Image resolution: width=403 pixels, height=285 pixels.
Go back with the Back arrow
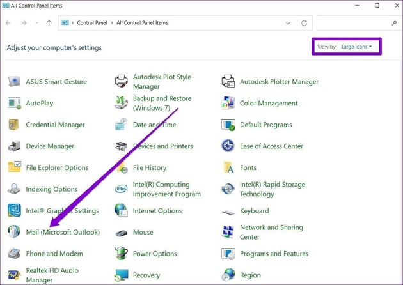click(8, 23)
